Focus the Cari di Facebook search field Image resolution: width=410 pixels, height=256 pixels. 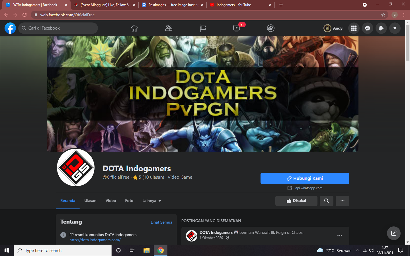coord(58,28)
